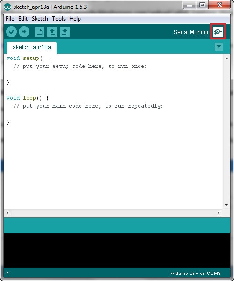Click the editor scroll up arrow
Screen dimensions: 234x281
tap(227, 58)
